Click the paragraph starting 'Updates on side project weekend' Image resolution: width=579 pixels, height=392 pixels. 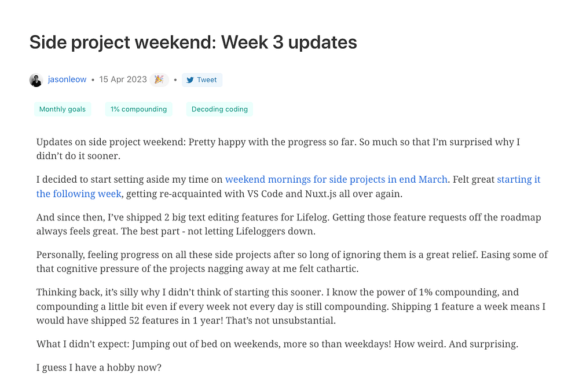click(278, 148)
